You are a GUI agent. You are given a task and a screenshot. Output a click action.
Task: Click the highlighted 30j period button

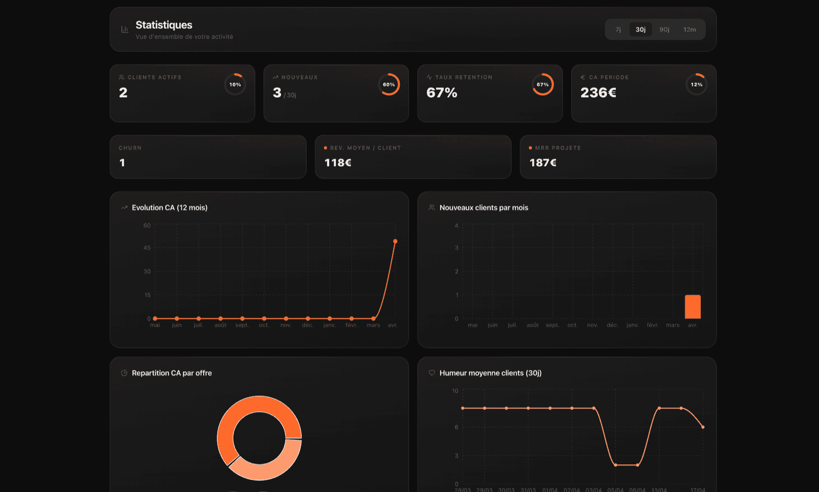pos(640,29)
